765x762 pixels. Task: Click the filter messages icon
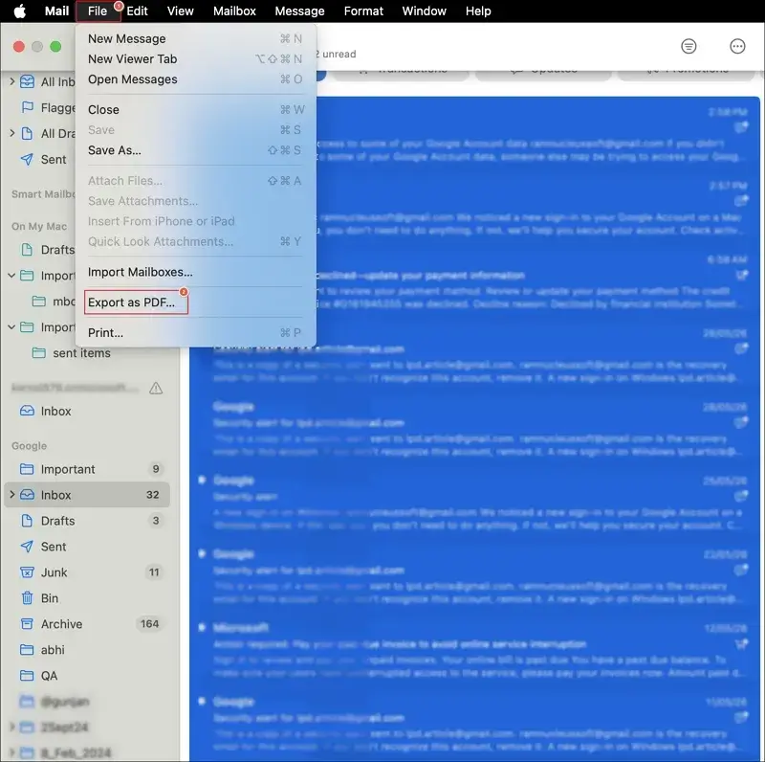(x=688, y=46)
